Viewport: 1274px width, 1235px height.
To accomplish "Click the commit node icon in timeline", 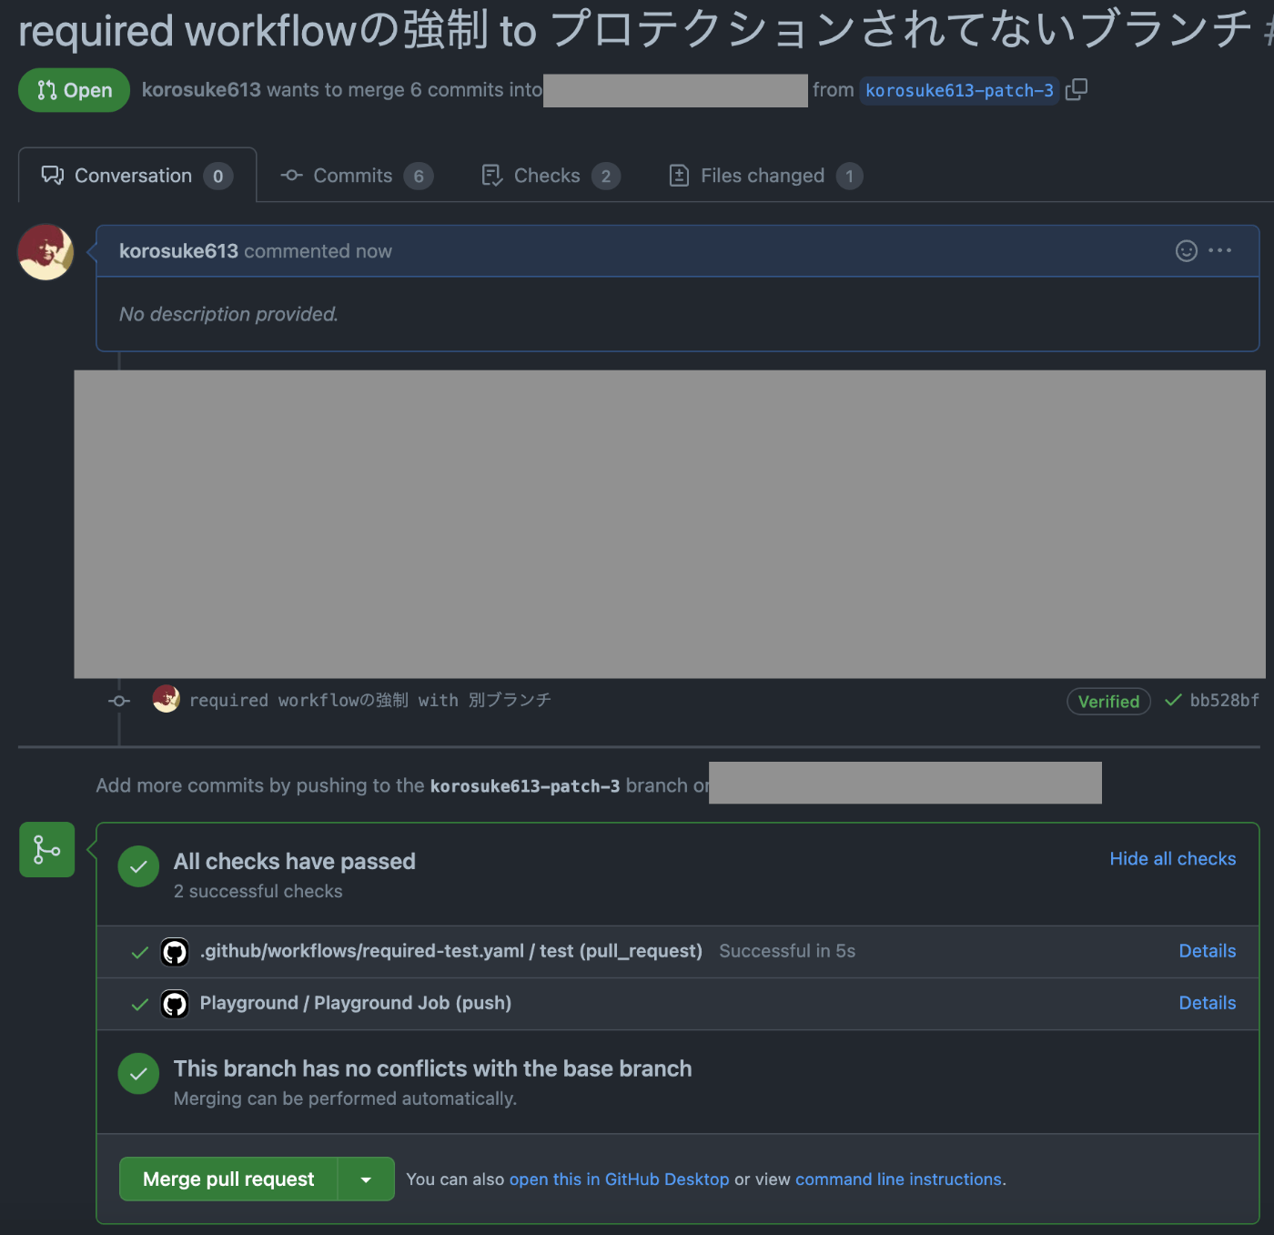I will (119, 701).
